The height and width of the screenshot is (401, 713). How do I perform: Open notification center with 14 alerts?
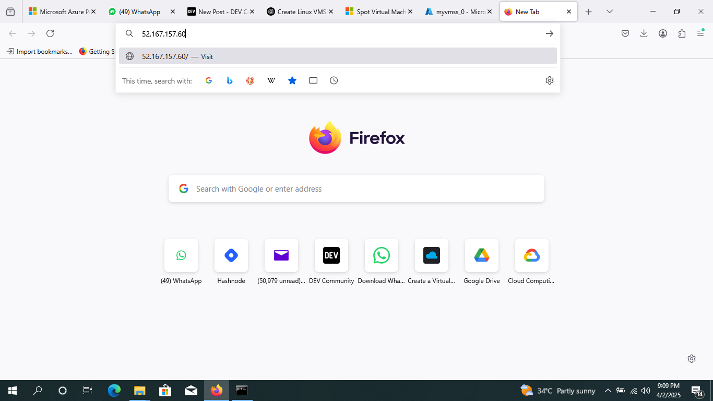click(698, 391)
